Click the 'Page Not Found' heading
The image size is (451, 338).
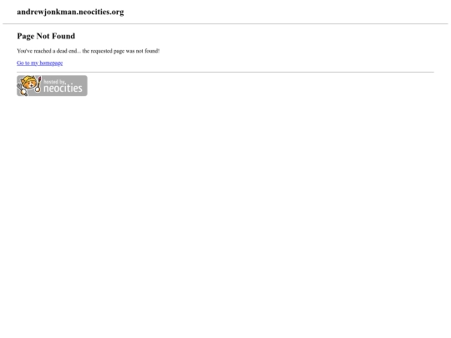point(46,36)
